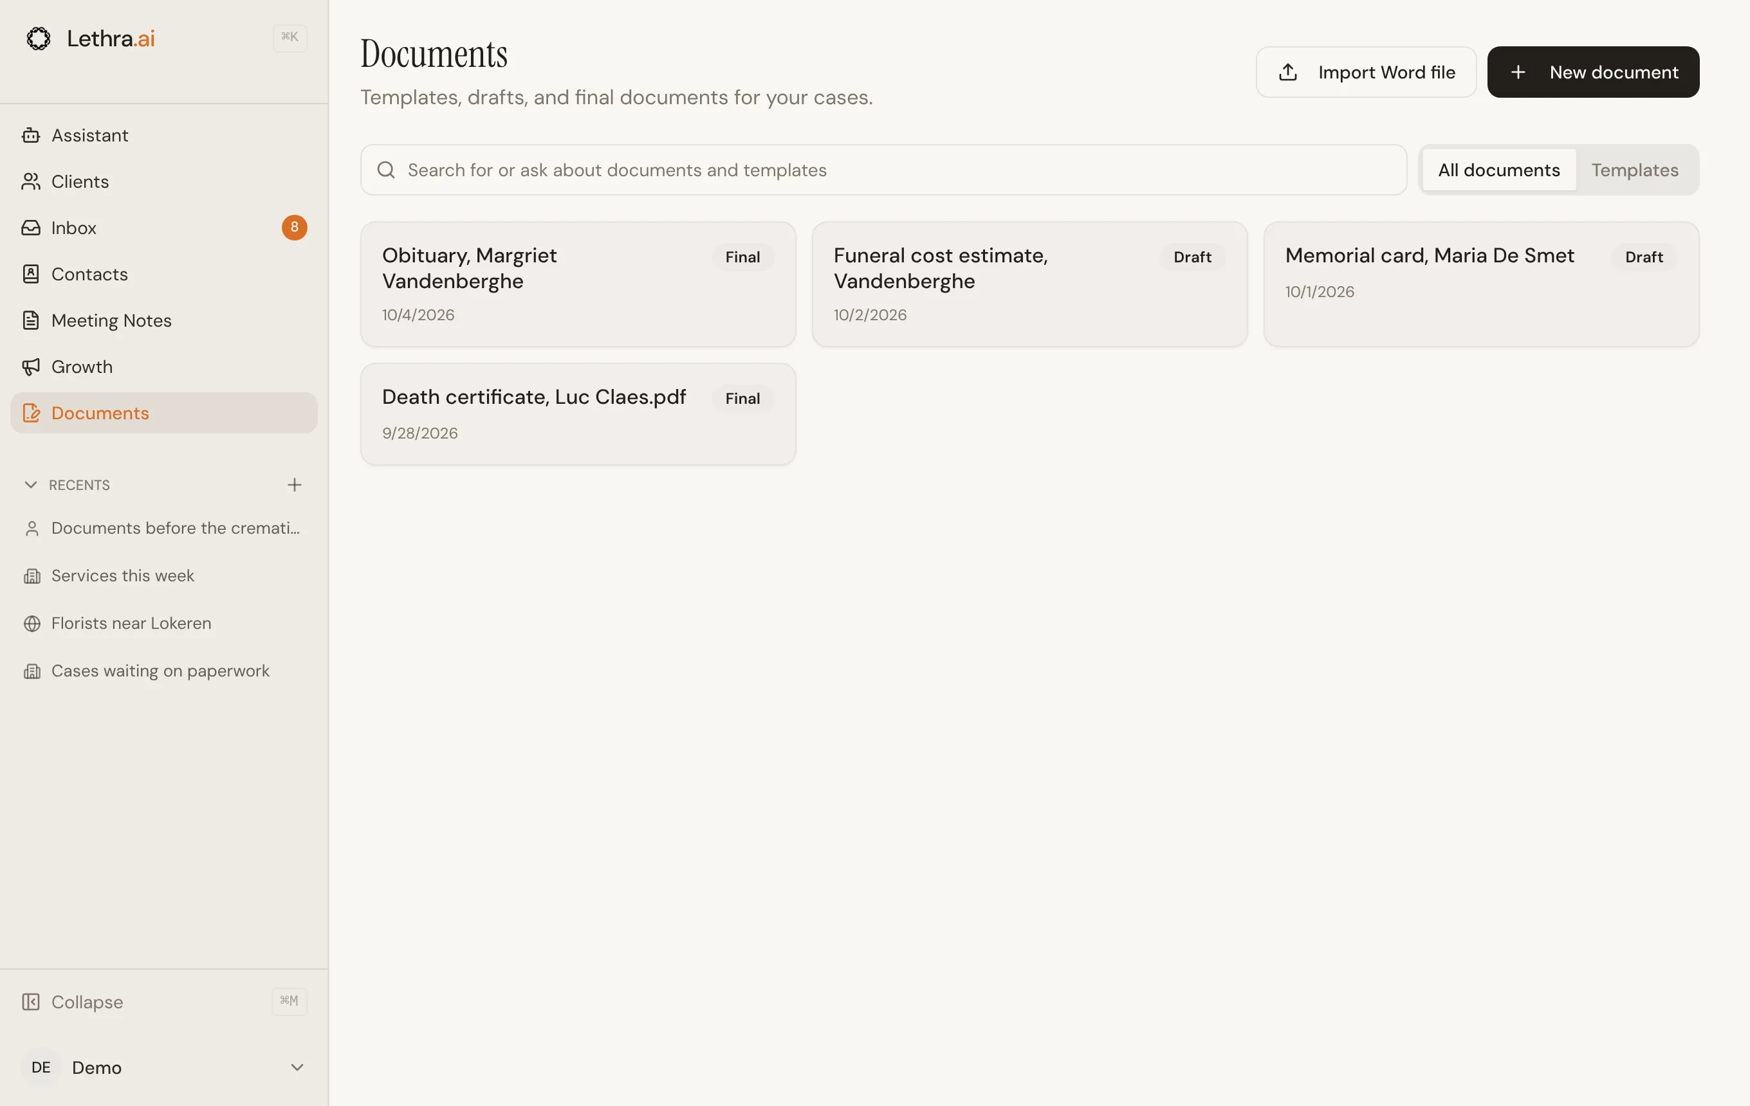The width and height of the screenshot is (1750, 1106).
Task: Click building icon beside Services this week
Action: click(32, 576)
